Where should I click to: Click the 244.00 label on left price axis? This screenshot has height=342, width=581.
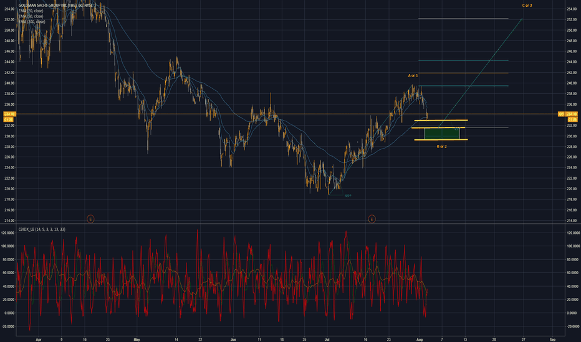(x=9, y=62)
